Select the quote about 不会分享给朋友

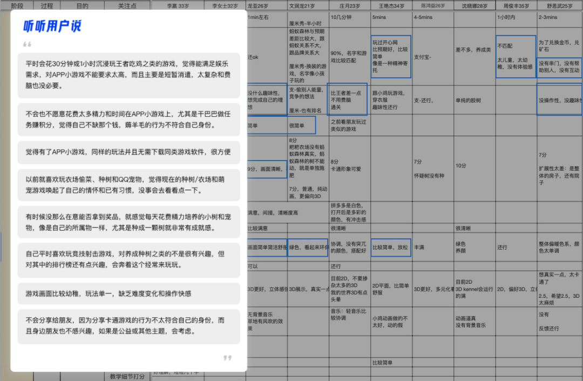[x=128, y=326]
